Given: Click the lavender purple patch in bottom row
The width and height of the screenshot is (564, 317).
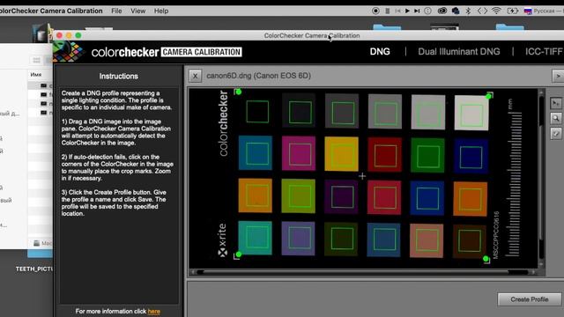Looking at the screenshot, I should click(298, 239).
